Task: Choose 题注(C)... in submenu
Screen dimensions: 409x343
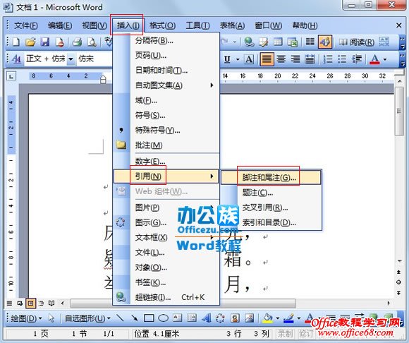Action: 271,193
